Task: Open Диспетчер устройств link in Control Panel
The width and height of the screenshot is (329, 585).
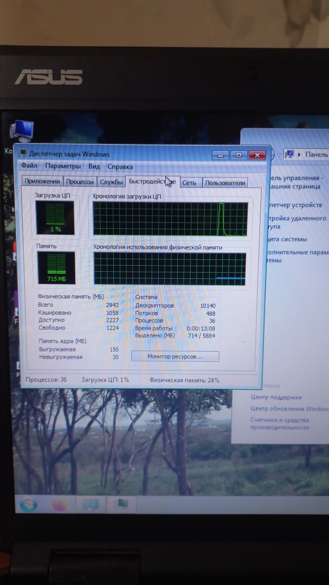Action: (295, 205)
